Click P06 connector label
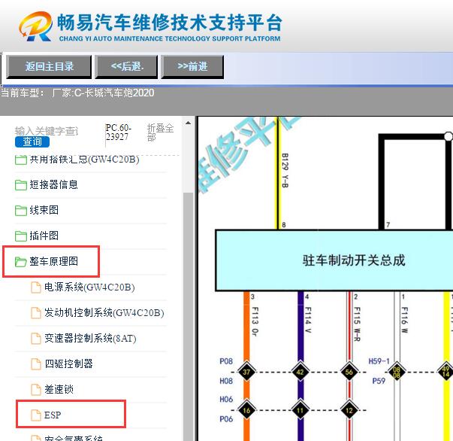The width and height of the screenshot is (453, 441). coord(226,419)
